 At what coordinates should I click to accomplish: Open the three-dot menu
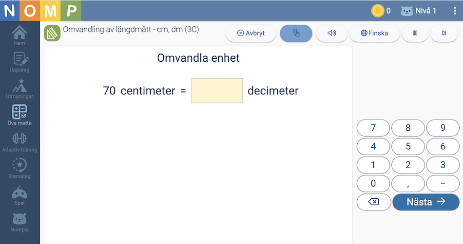click(454, 11)
